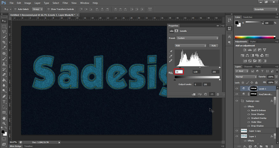Hide the Layer 1 copy layer

point(237,131)
